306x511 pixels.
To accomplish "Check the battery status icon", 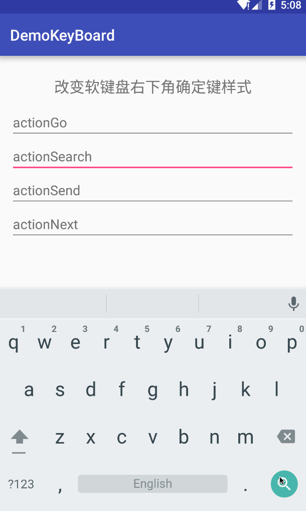I will pyautogui.click(x=272, y=6).
